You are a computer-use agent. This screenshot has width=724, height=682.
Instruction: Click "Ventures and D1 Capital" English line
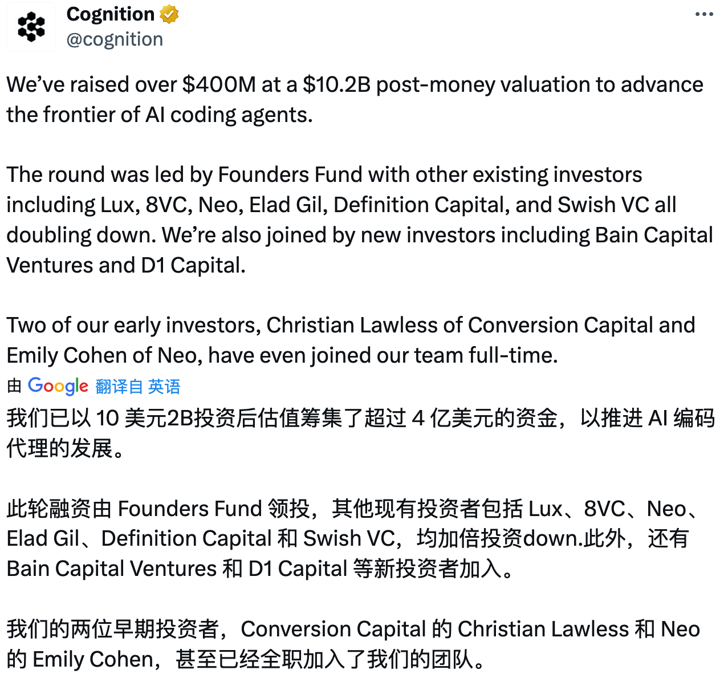[125, 265]
